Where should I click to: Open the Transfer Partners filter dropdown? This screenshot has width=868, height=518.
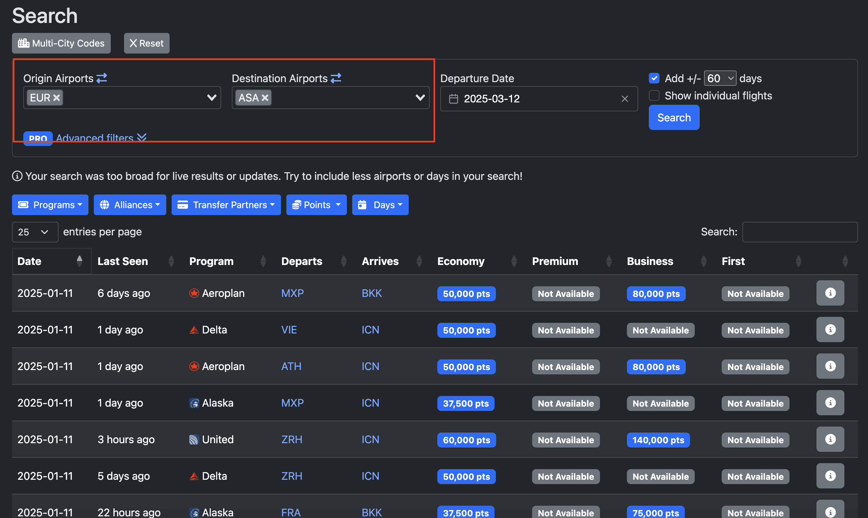(226, 205)
